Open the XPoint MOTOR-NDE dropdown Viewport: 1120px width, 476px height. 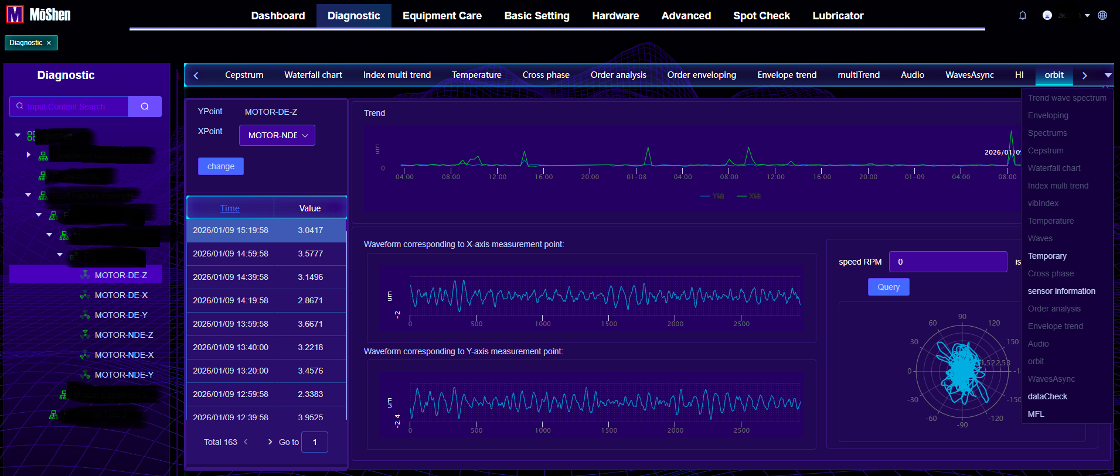[277, 135]
